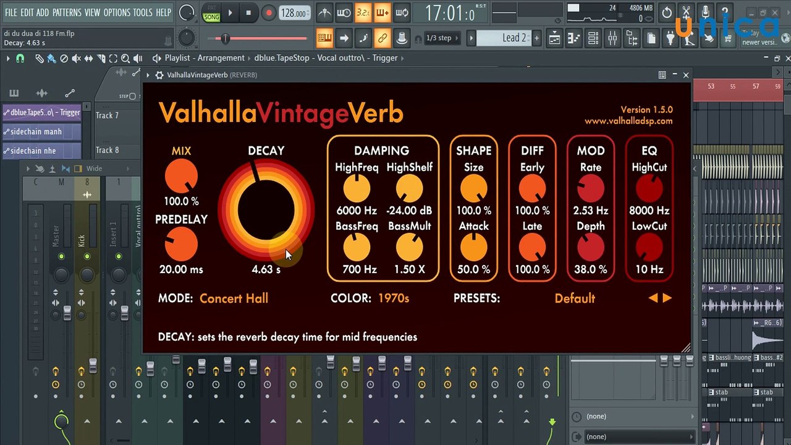Open the Playlist view
Image resolution: width=791 pixels, height=445 pixels.
pos(554,38)
